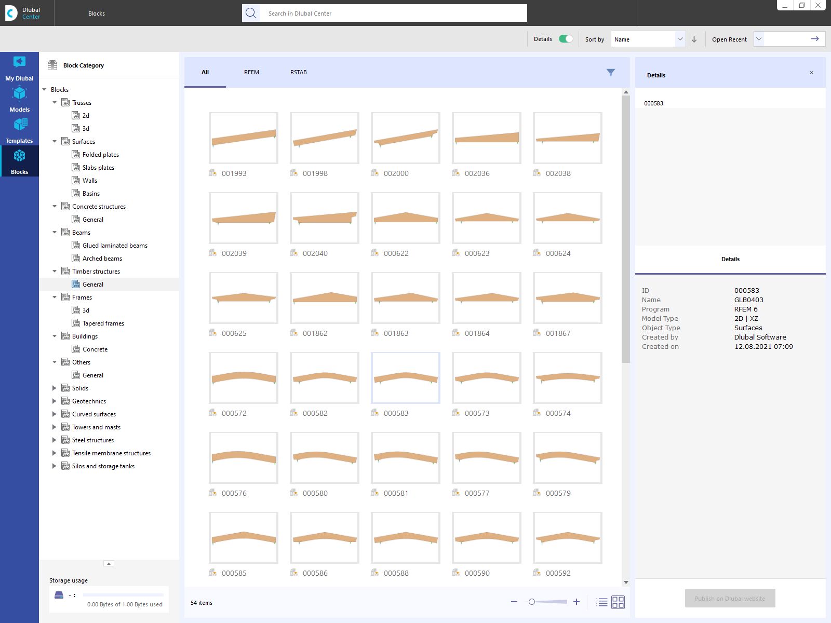Select the RSTAB tab
831x623 pixels.
point(299,72)
